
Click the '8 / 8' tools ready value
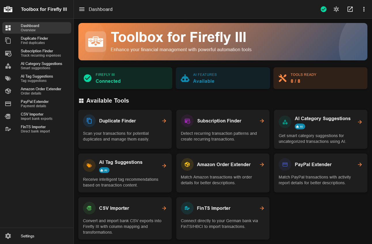(295, 81)
